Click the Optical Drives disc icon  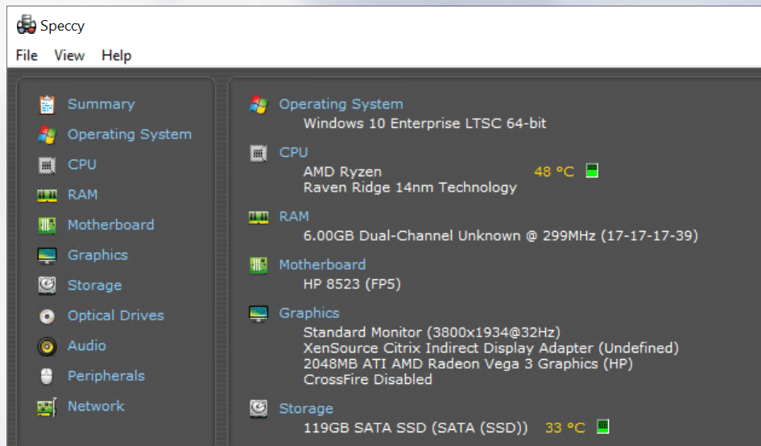click(x=47, y=316)
